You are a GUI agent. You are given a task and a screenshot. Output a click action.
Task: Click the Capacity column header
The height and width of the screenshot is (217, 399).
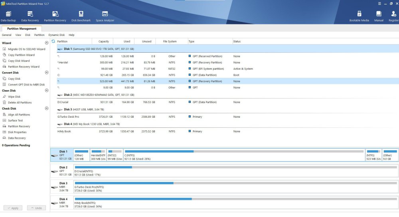(x=103, y=41)
